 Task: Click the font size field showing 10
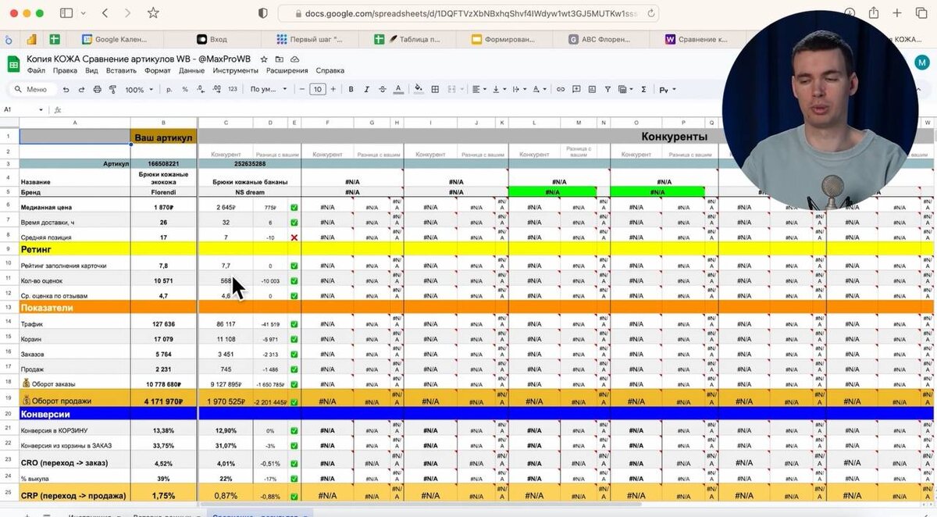pyautogui.click(x=317, y=90)
